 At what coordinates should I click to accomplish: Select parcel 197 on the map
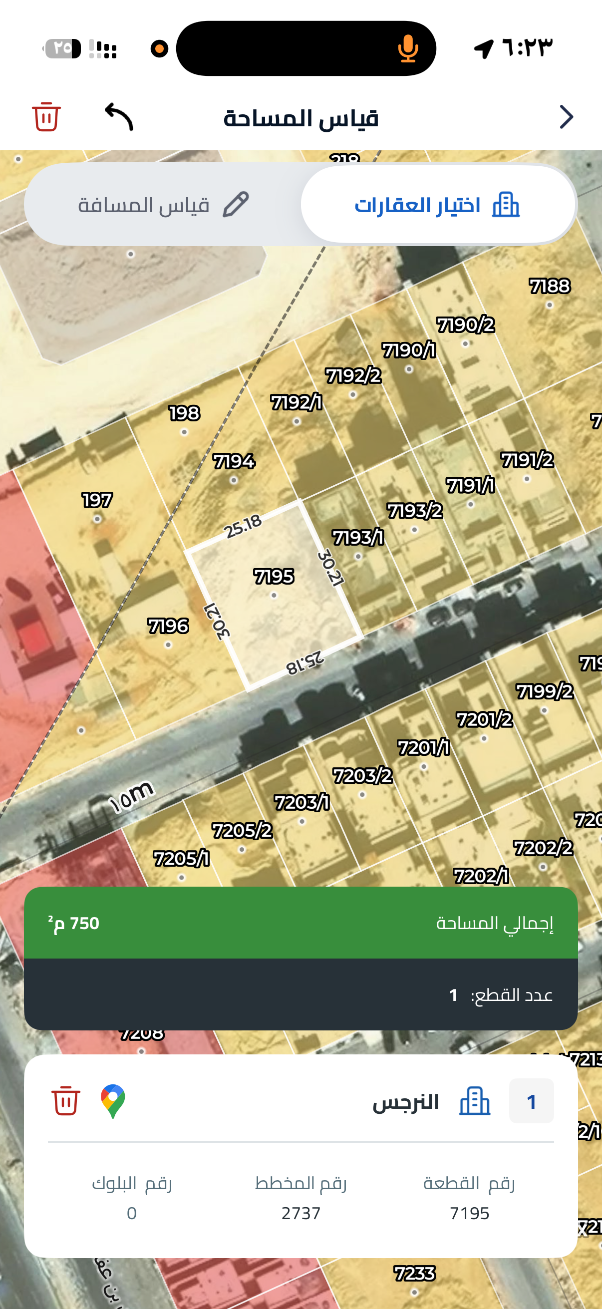[x=97, y=501]
